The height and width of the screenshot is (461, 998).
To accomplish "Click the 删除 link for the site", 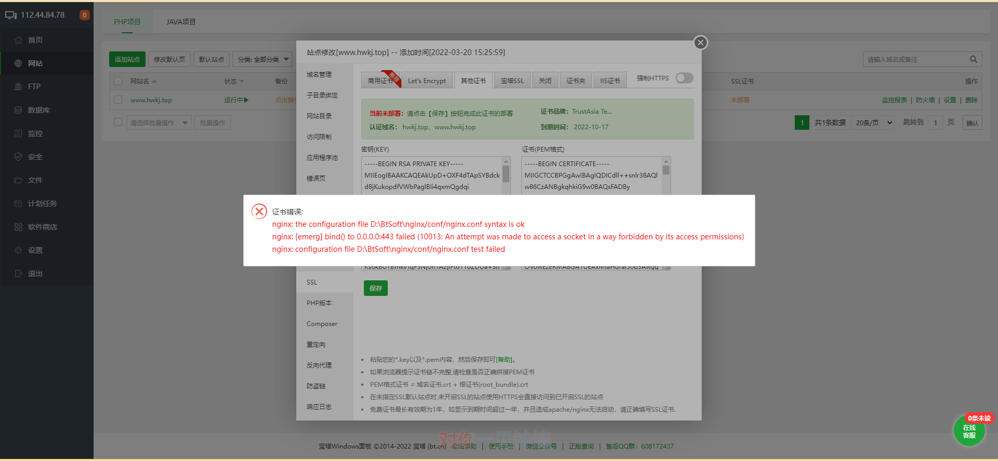I will tap(971, 100).
